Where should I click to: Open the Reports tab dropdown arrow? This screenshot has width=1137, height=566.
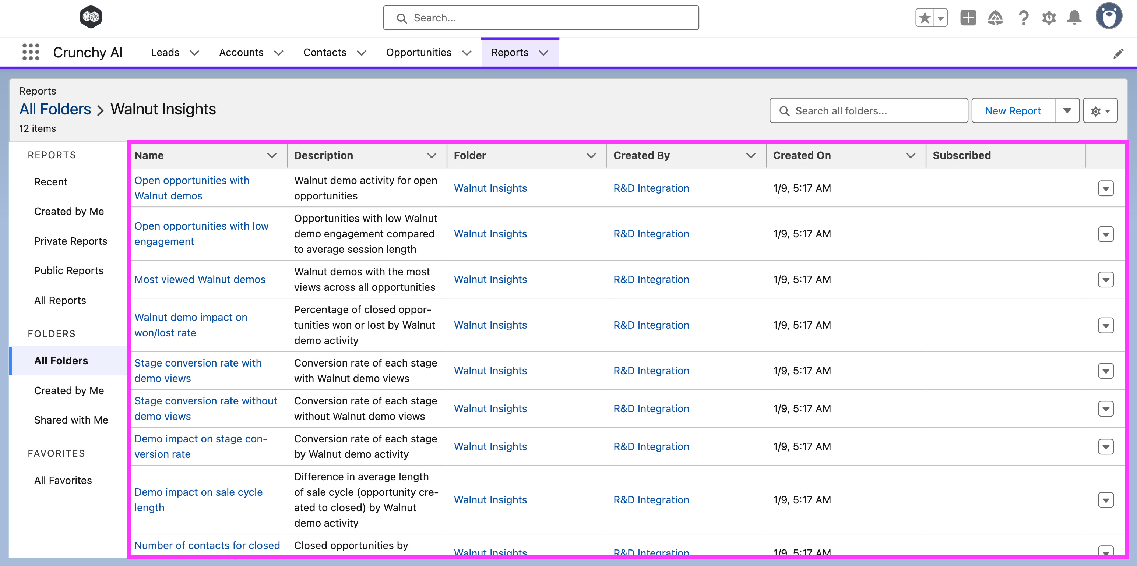pyautogui.click(x=544, y=53)
